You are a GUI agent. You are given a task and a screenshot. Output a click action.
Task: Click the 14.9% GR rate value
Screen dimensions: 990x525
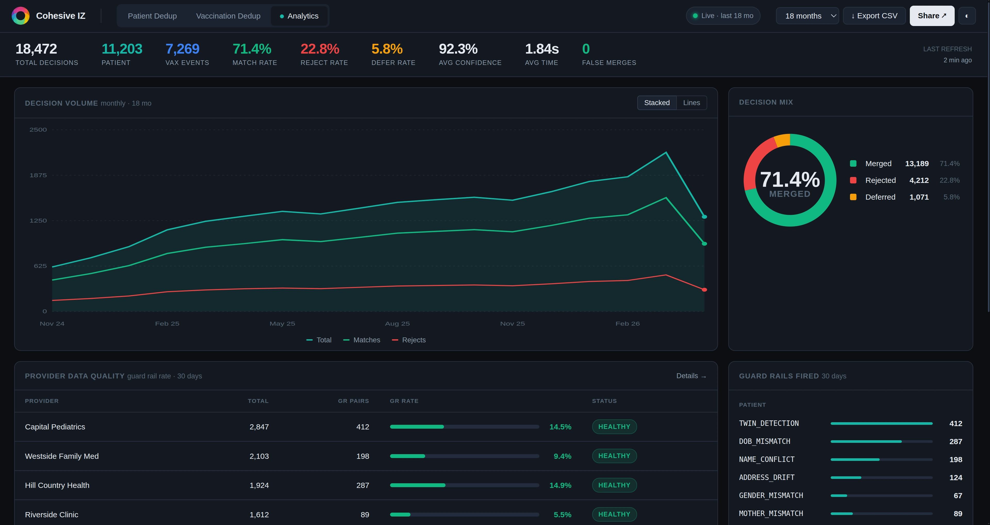[x=560, y=485]
